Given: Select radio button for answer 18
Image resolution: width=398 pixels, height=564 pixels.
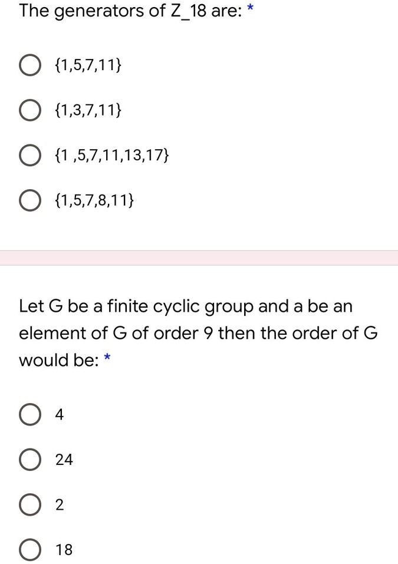Looking at the screenshot, I should 30,550.
